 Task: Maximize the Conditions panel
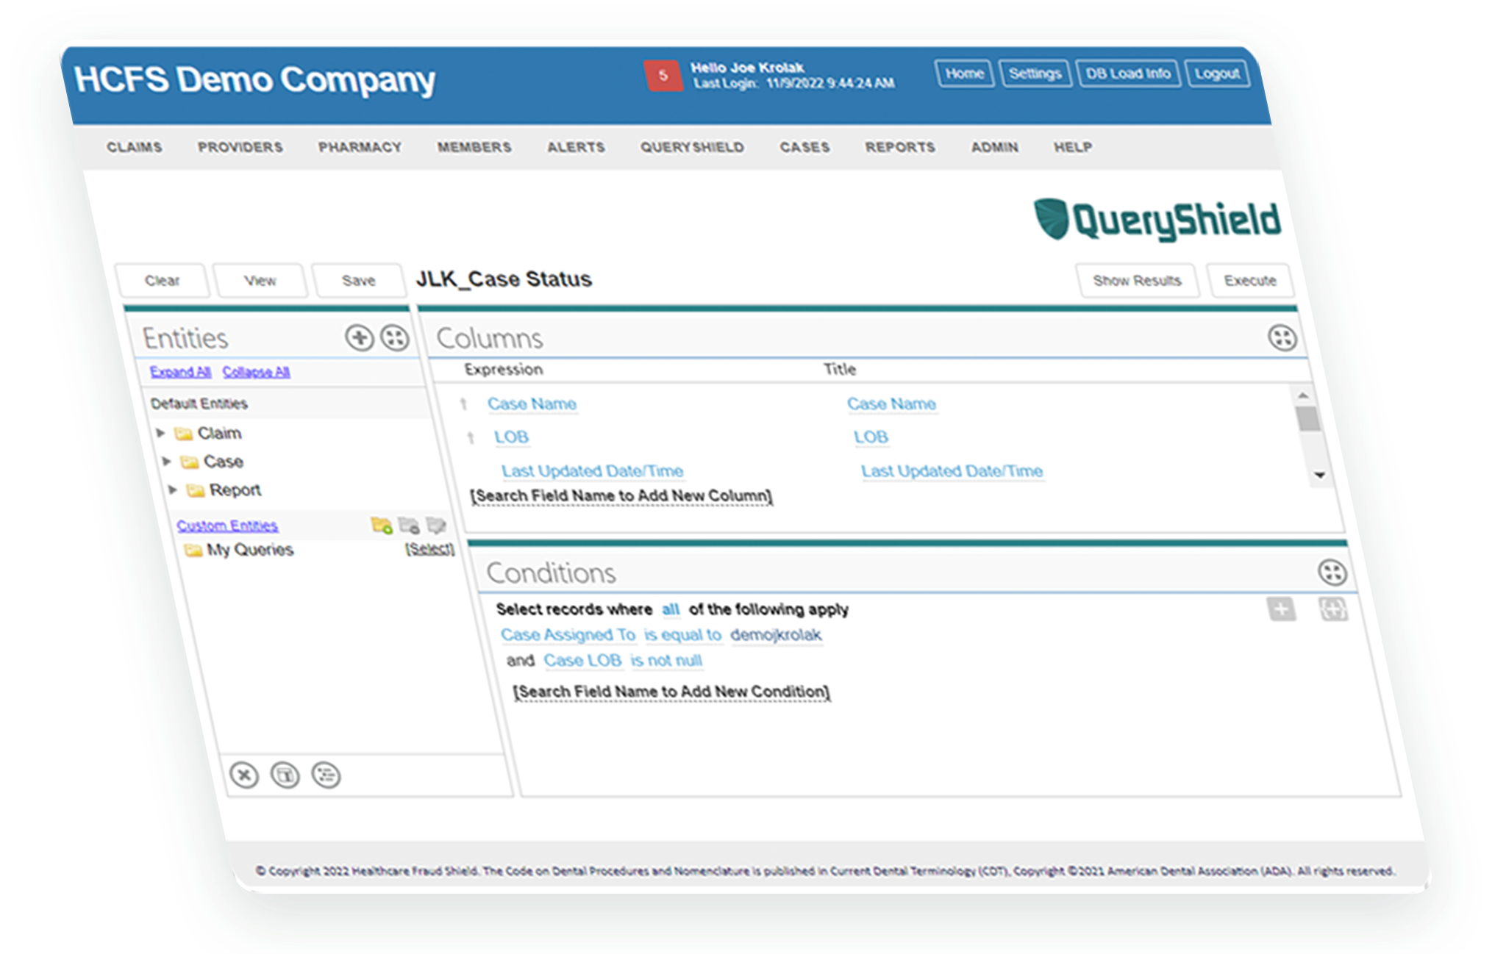point(1332,572)
